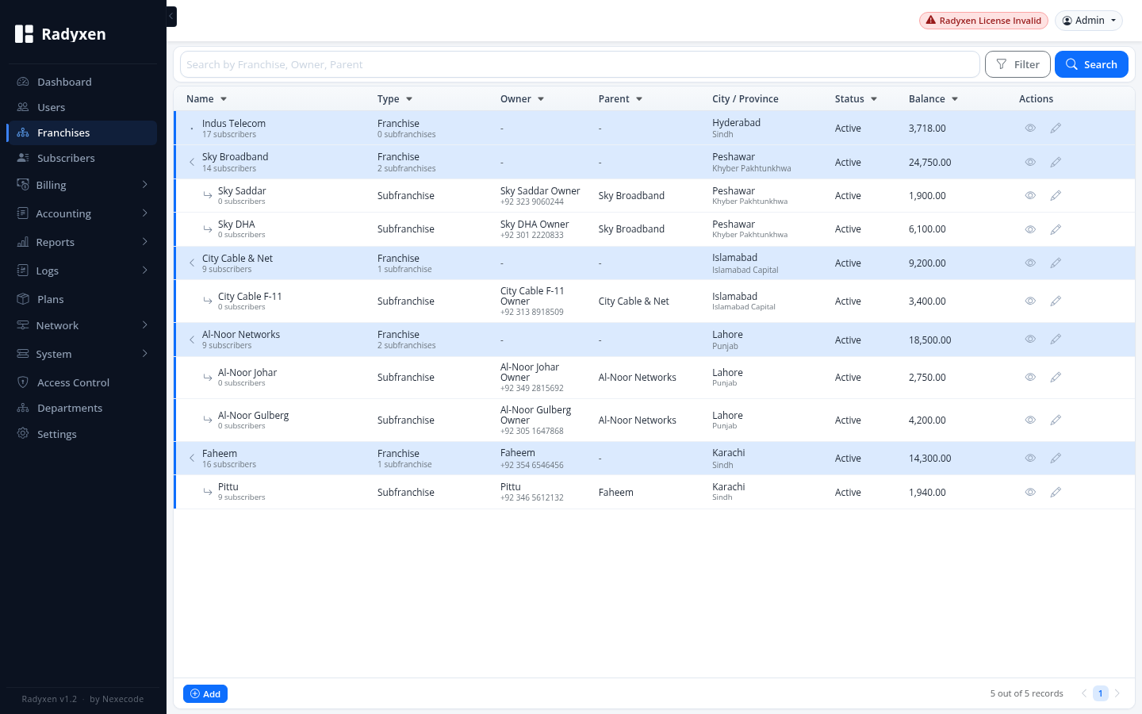
Task: View Indus Telecom details via eye icon
Action: [1030, 128]
